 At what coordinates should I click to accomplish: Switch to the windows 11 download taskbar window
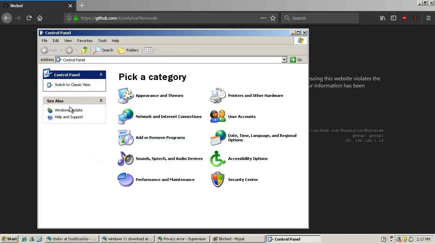point(127,239)
